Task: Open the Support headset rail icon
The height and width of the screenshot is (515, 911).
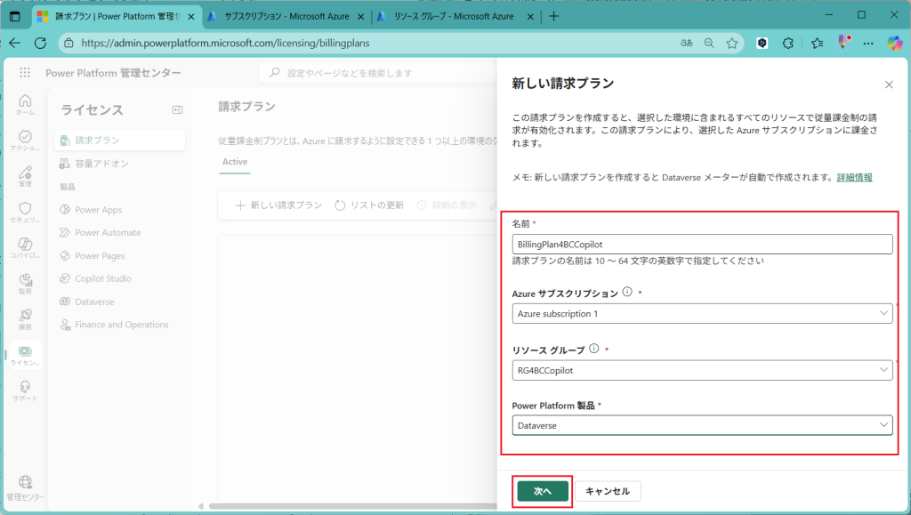Action: tap(25, 390)
